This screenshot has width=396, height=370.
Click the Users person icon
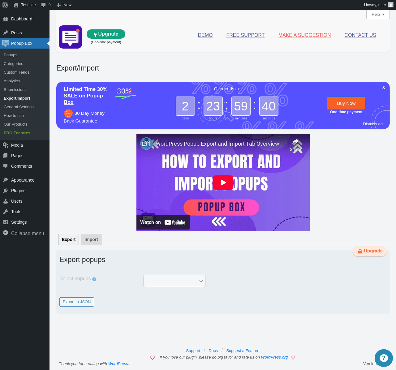[x=6, y=201]
